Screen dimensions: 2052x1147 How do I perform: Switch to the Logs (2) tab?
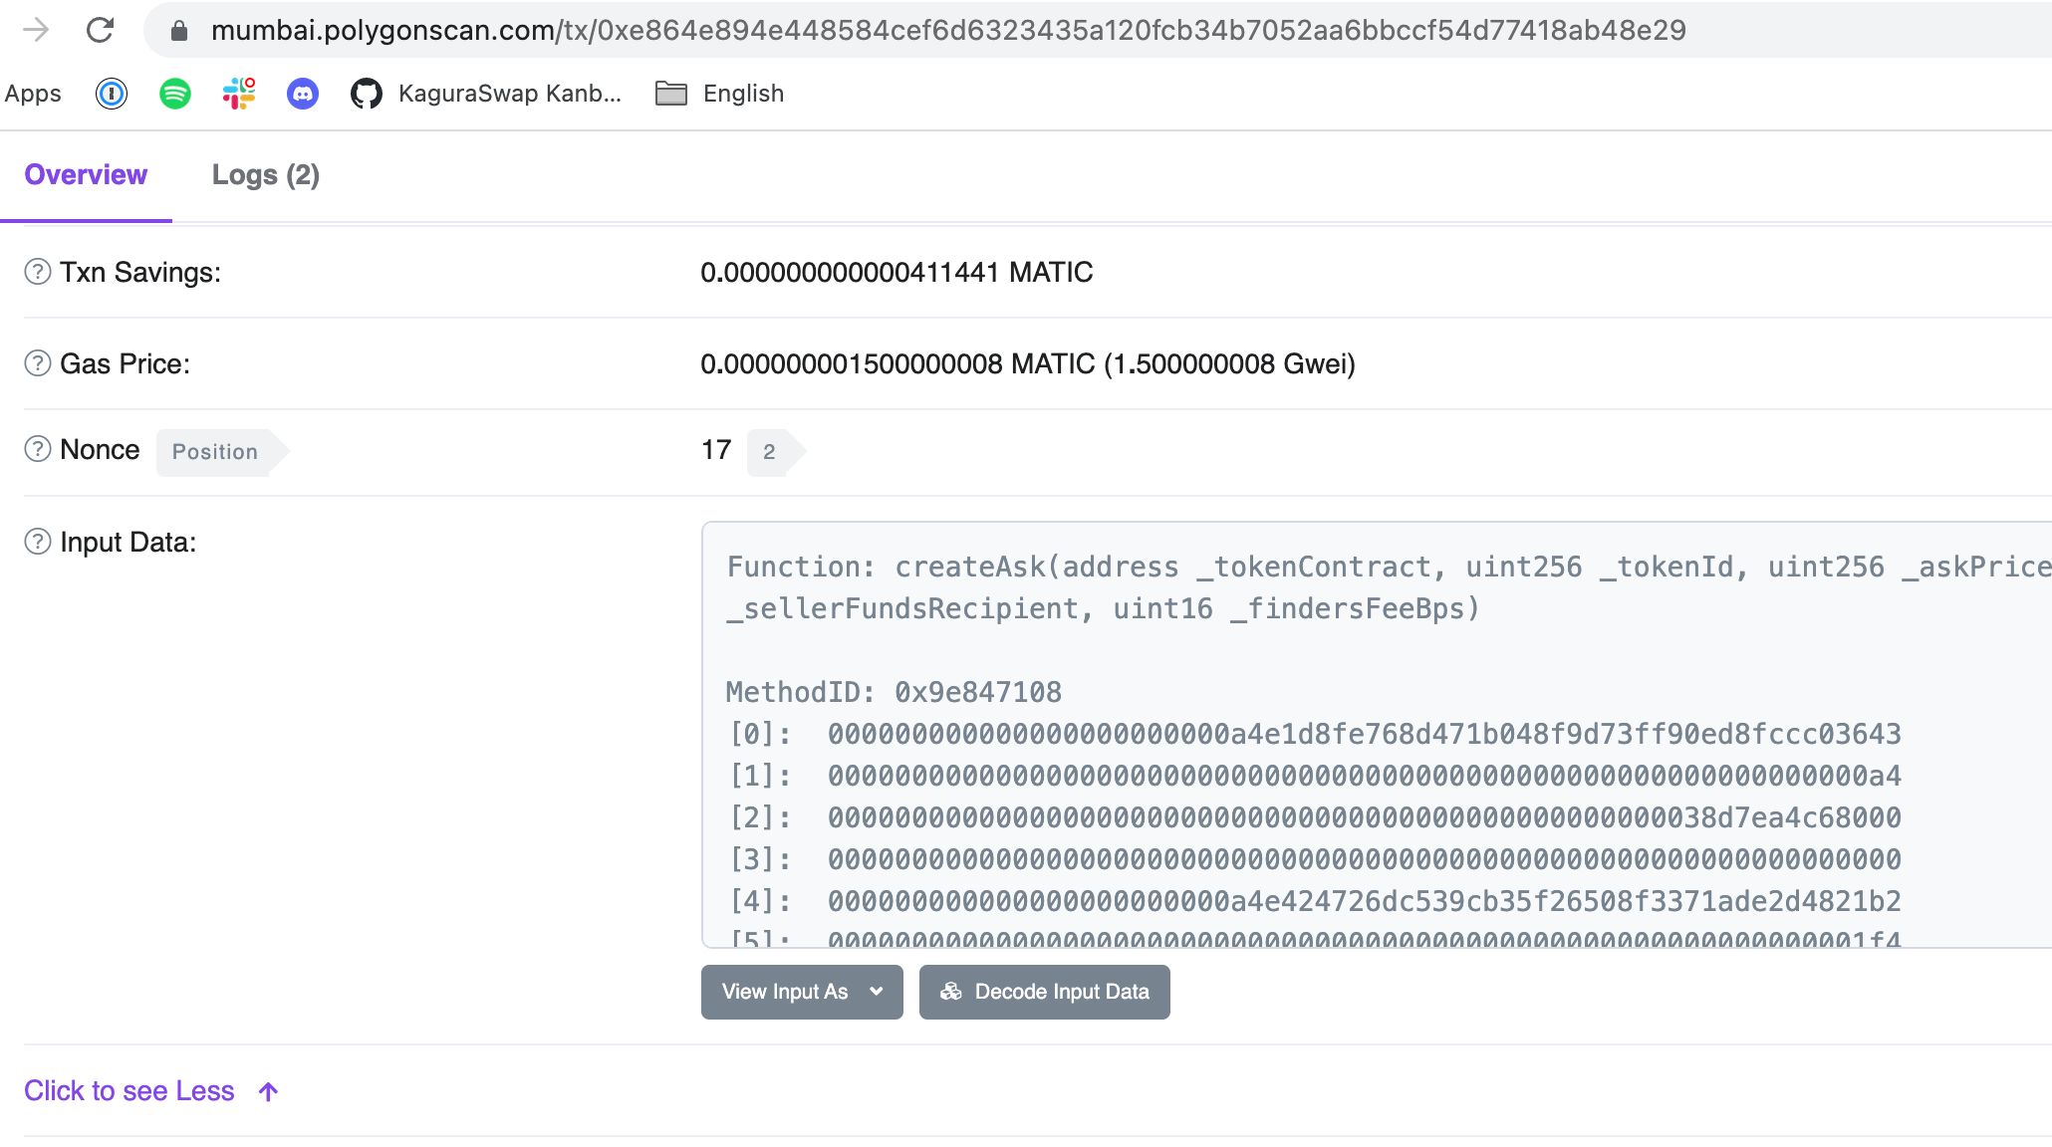(266, 174)
